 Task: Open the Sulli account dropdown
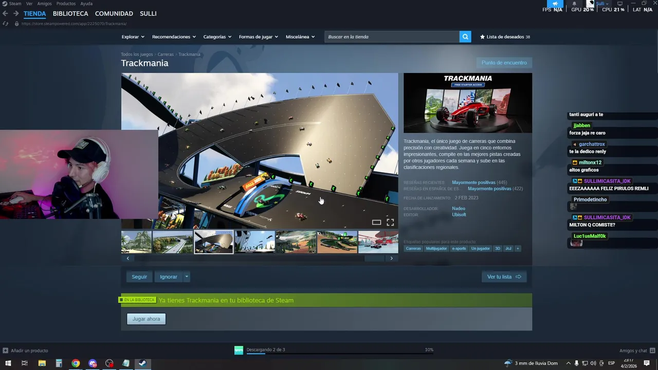pos(602,4)
